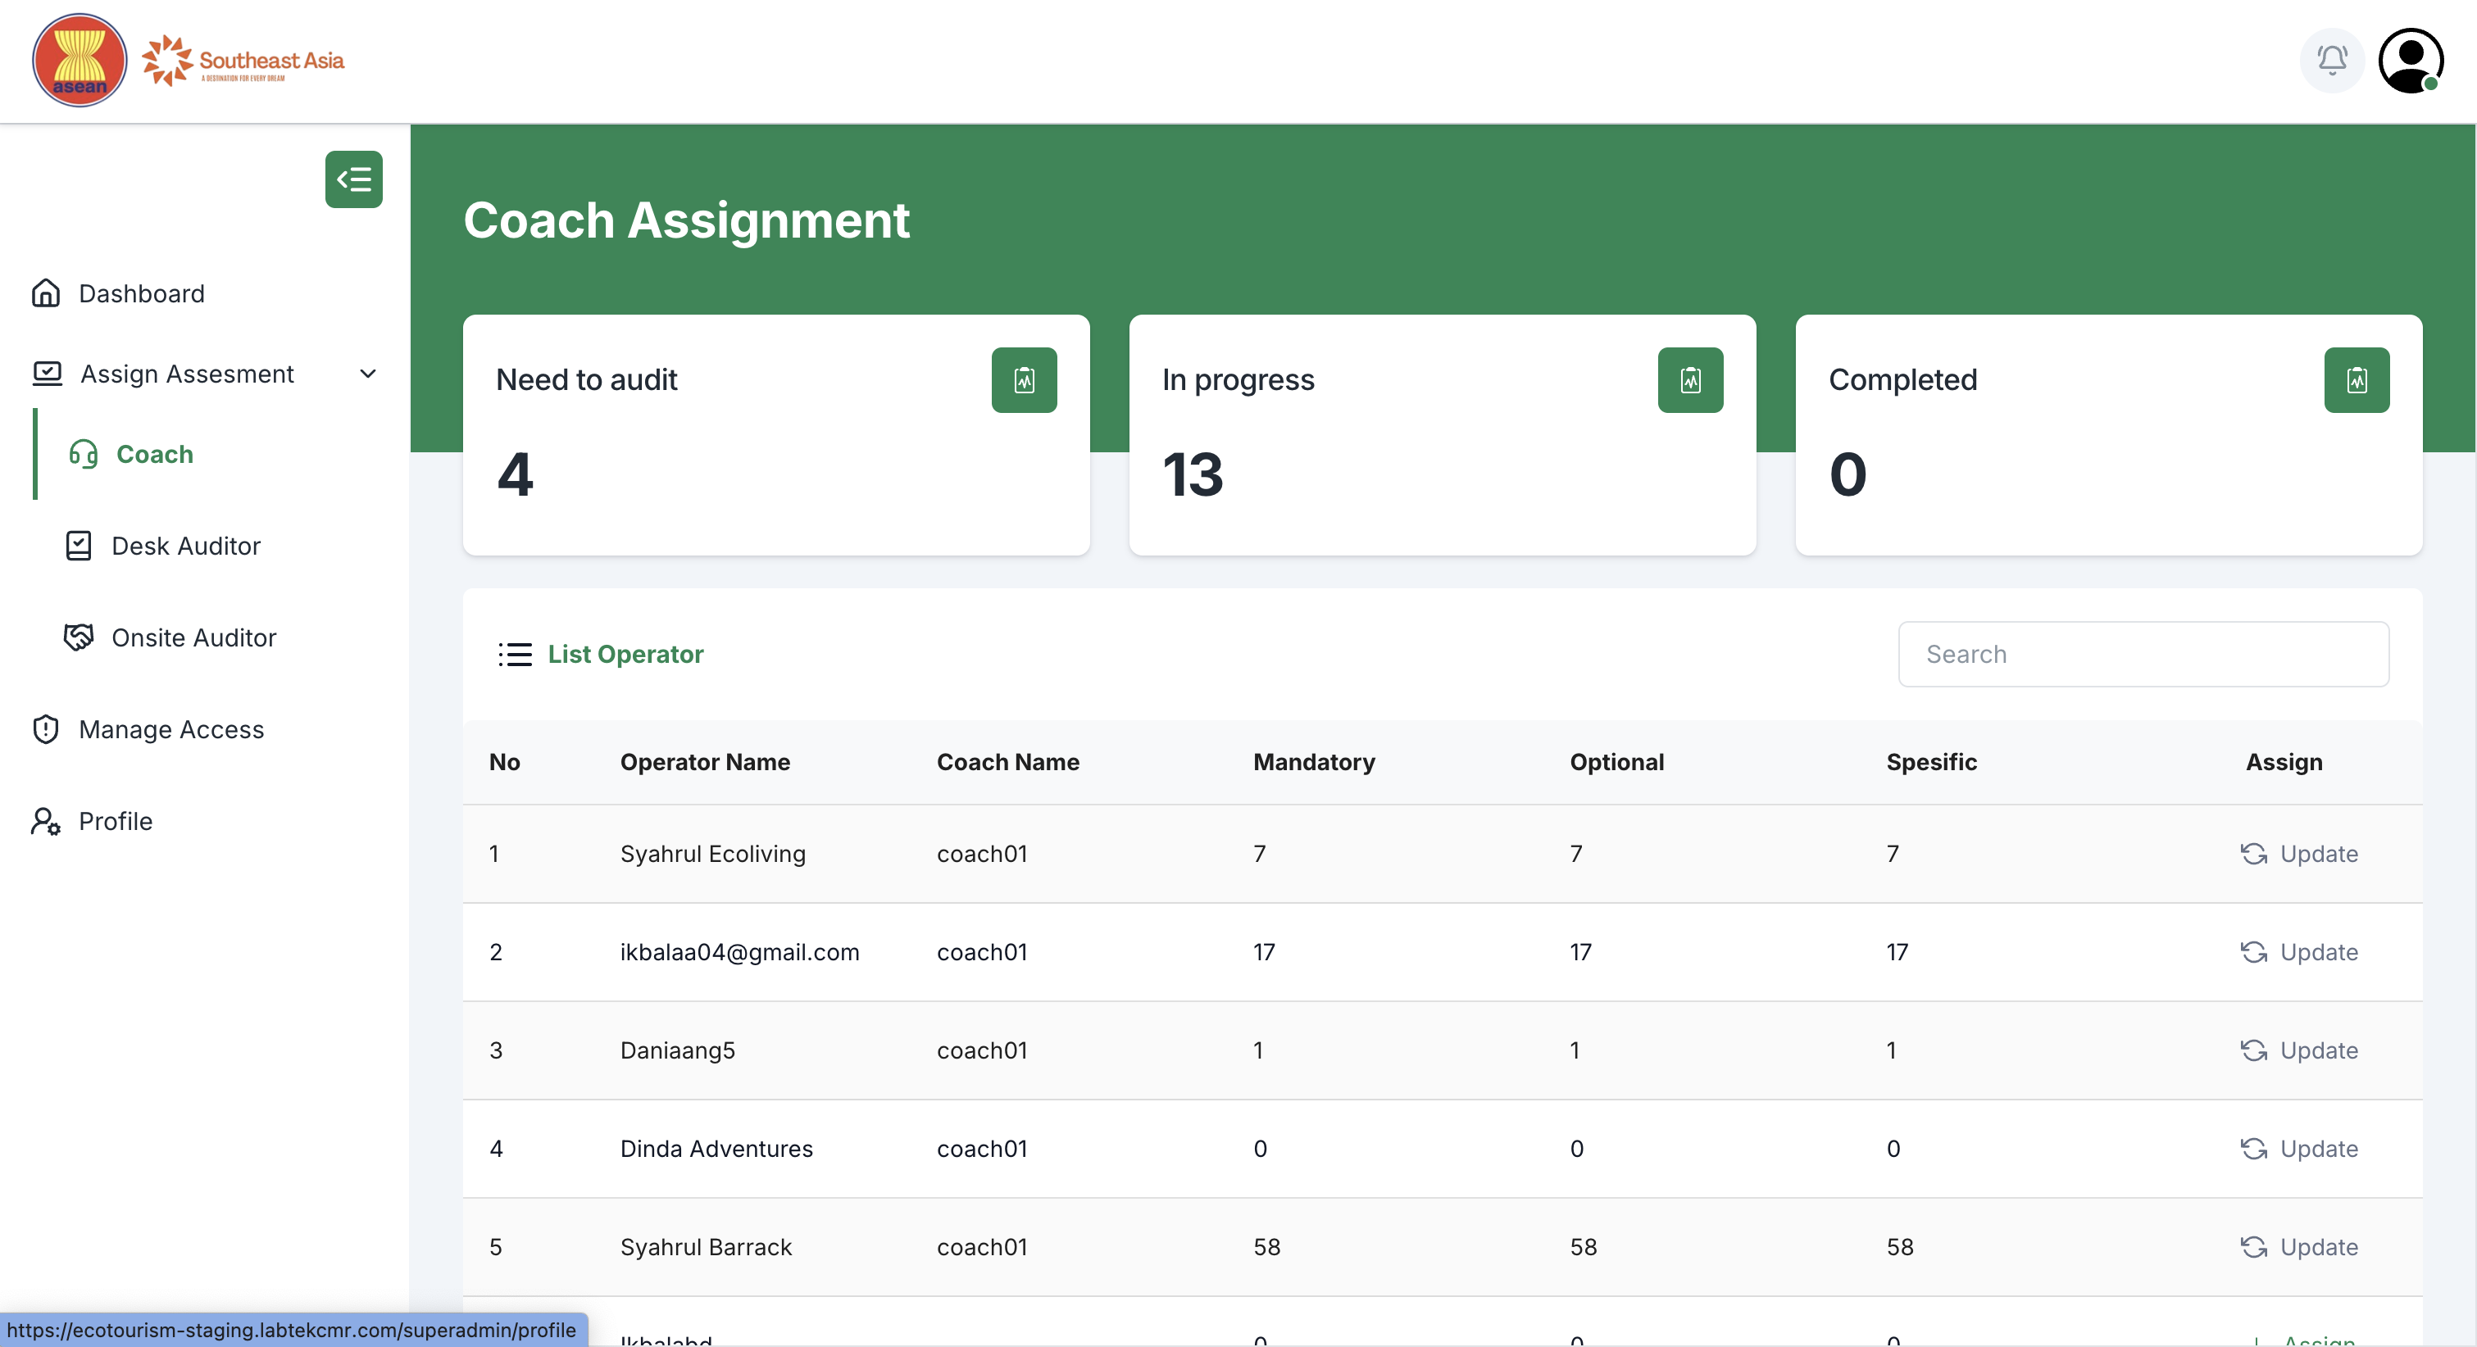Open the Profile page in sidebar
The image size is (2477, 1347).
116,821
